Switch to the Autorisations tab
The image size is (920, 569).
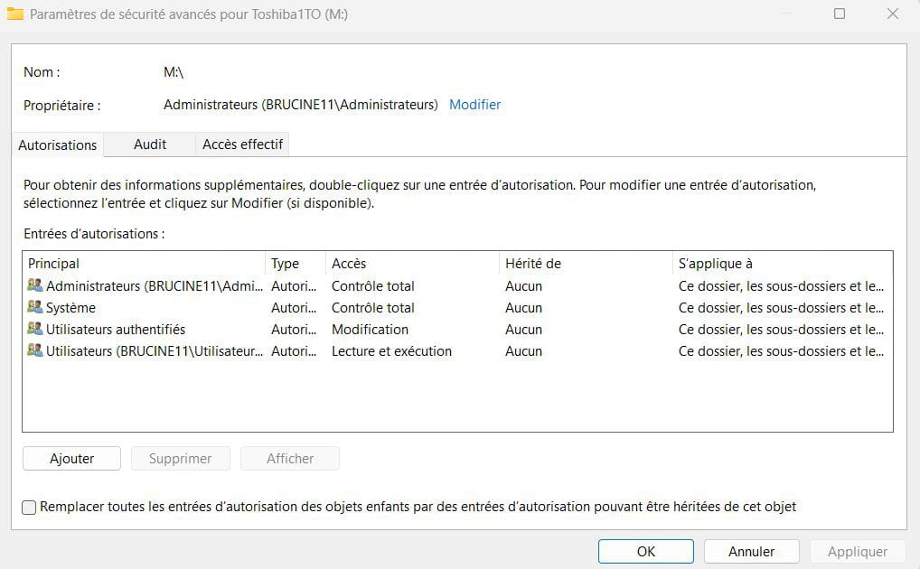pyautogui.click(x=58, y=145)
